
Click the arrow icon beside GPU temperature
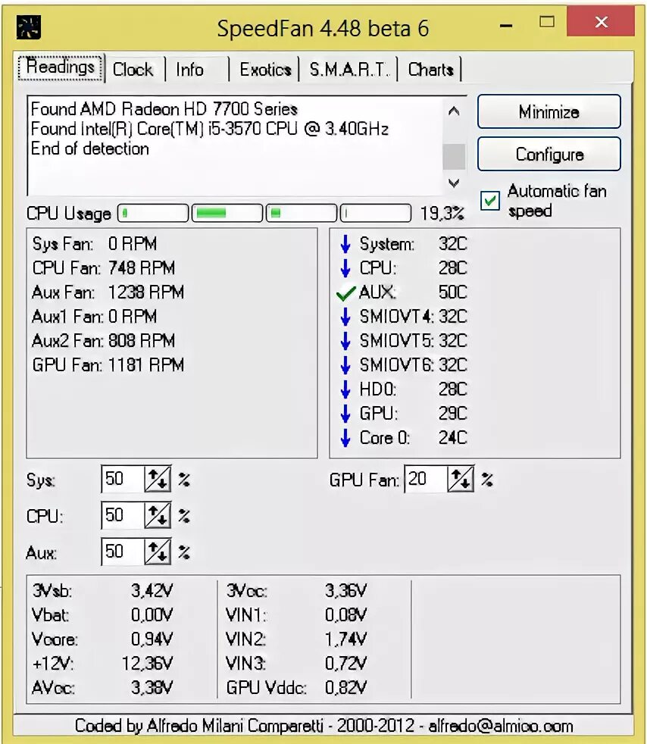tap(345, 413)
